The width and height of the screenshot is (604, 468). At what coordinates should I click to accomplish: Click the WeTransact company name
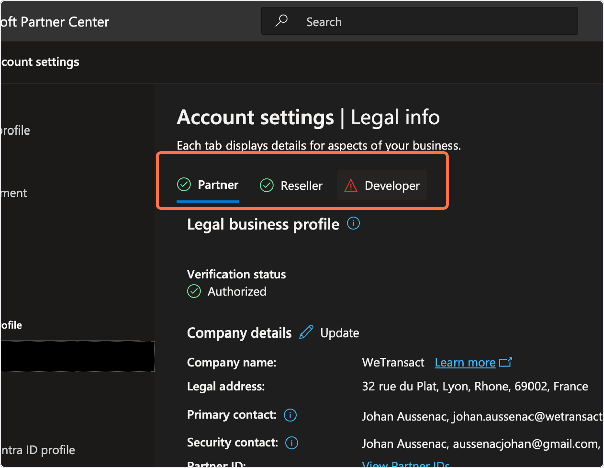pyautogui.click(x=393, y=362)
